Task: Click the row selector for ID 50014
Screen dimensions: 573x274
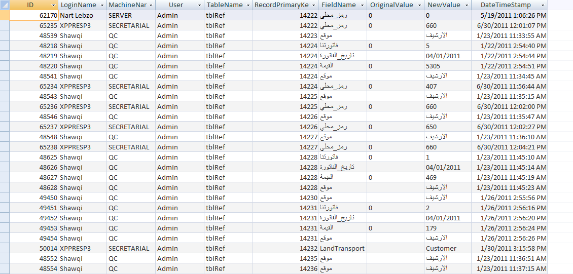Action: 5,248
